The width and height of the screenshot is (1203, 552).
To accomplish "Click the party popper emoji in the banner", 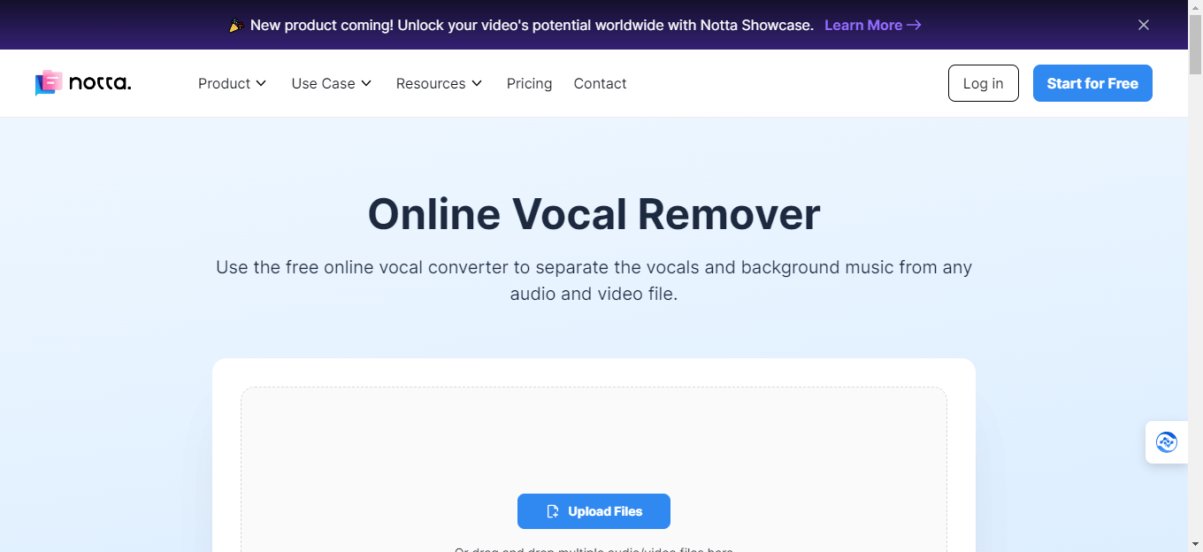I will (x=234, y=25).
